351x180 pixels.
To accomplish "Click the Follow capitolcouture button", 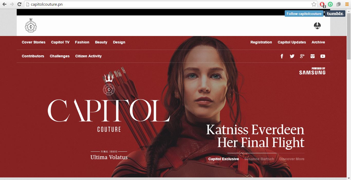I will coord(304,14).
